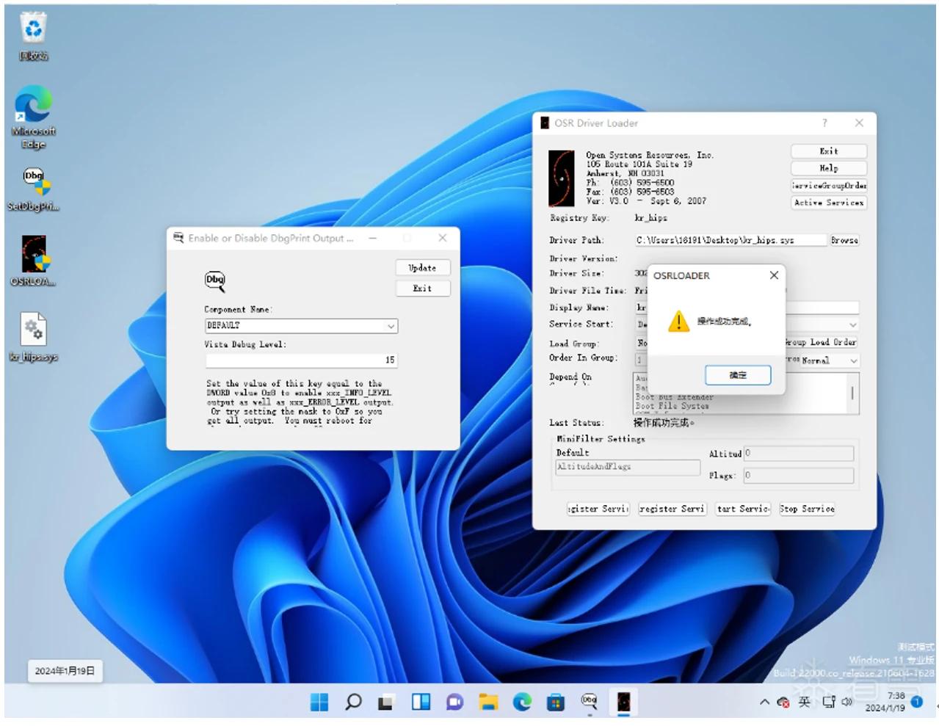
Task: Select the kr_hips.sys file icon on desktop
Action: [34, 337]
